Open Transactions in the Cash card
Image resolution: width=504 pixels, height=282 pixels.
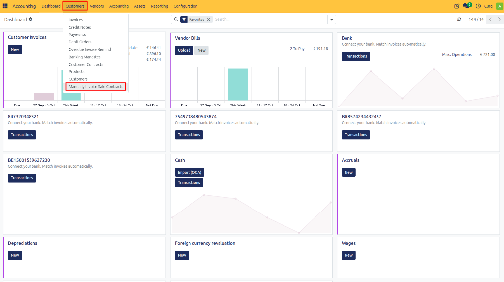tap(189, 183)
